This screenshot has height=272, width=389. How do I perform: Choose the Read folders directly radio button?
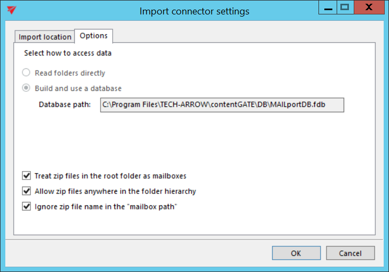click(26, 73)
